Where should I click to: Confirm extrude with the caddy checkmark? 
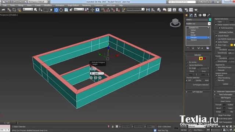pos(91,78)
